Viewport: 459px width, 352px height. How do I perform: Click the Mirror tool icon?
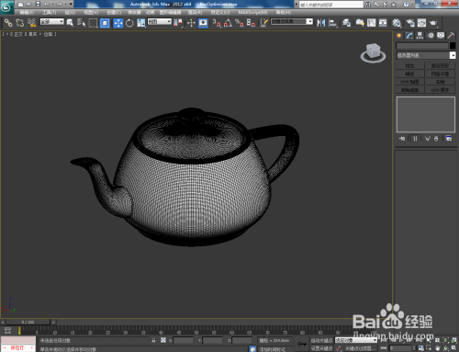point(321,23)
